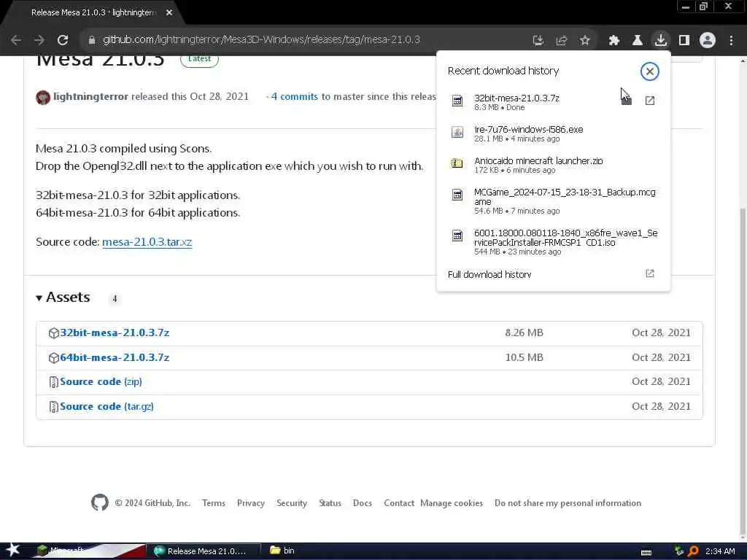Download Source code (zip)
Viewport: 747px width, 560px height.
point(101,382)
